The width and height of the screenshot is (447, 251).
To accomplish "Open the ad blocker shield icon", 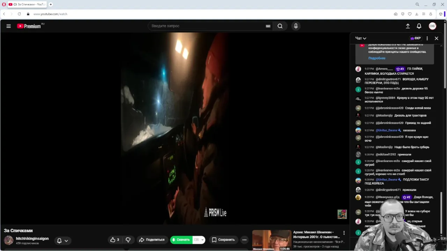I will (403, 14).
